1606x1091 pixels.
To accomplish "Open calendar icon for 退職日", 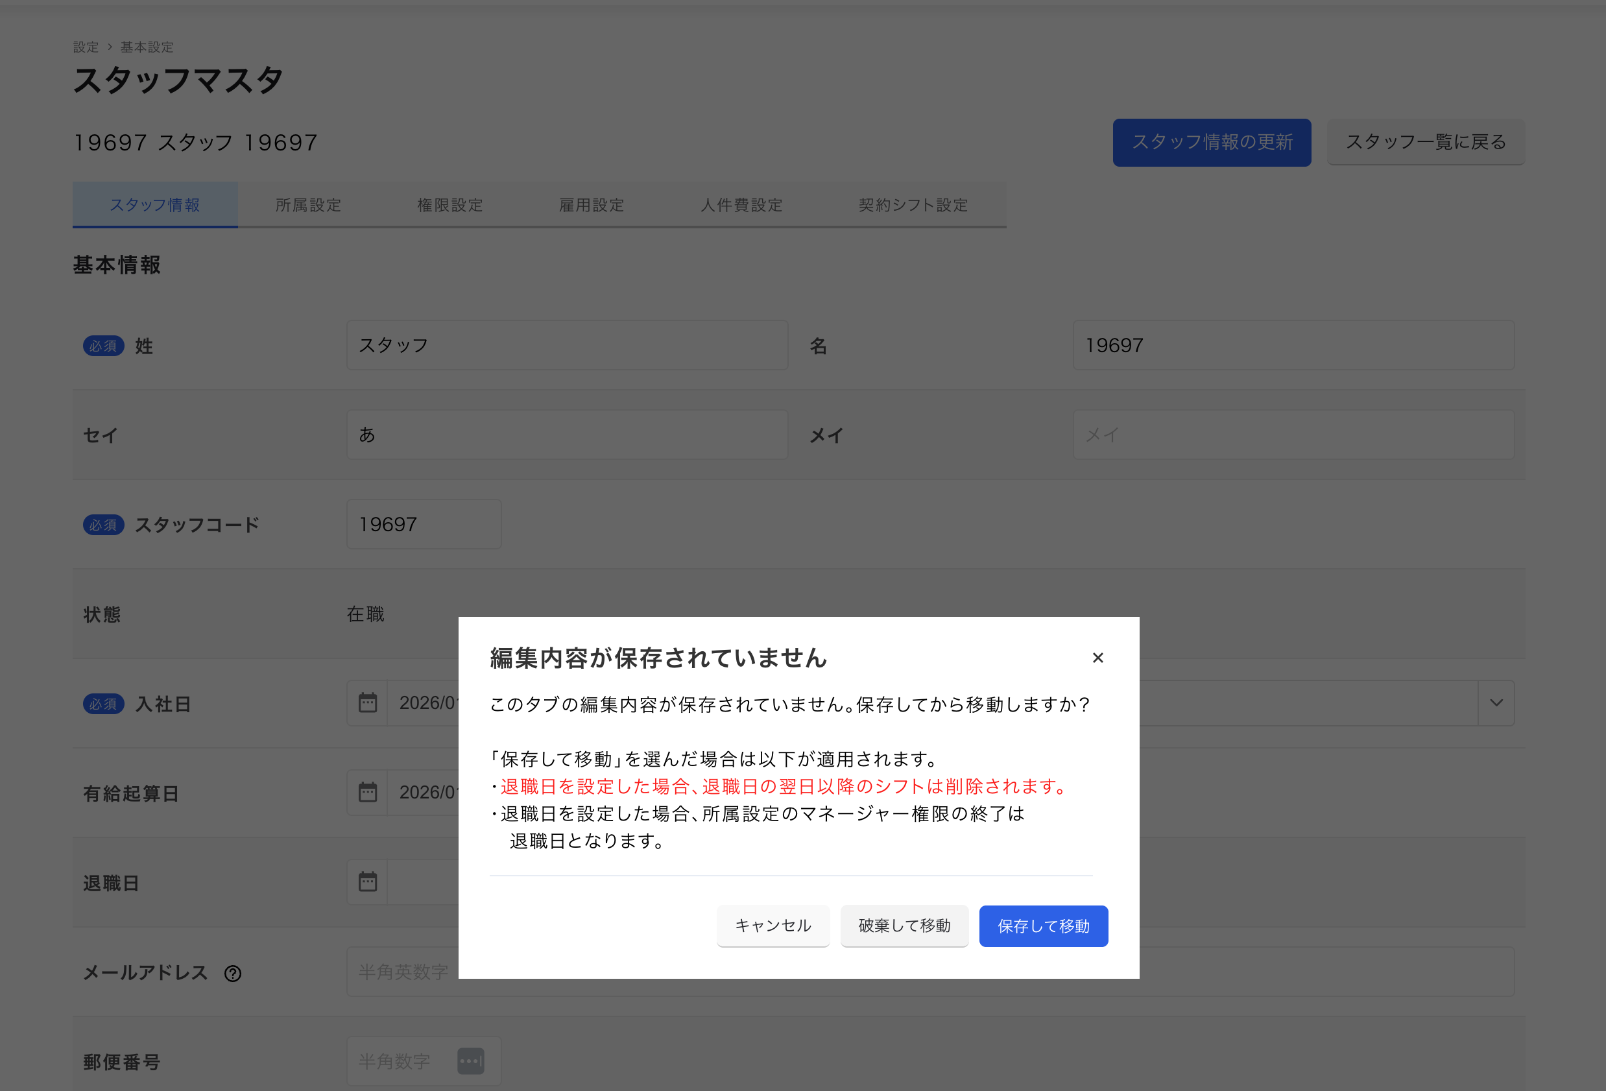I will tap(368, 881).
